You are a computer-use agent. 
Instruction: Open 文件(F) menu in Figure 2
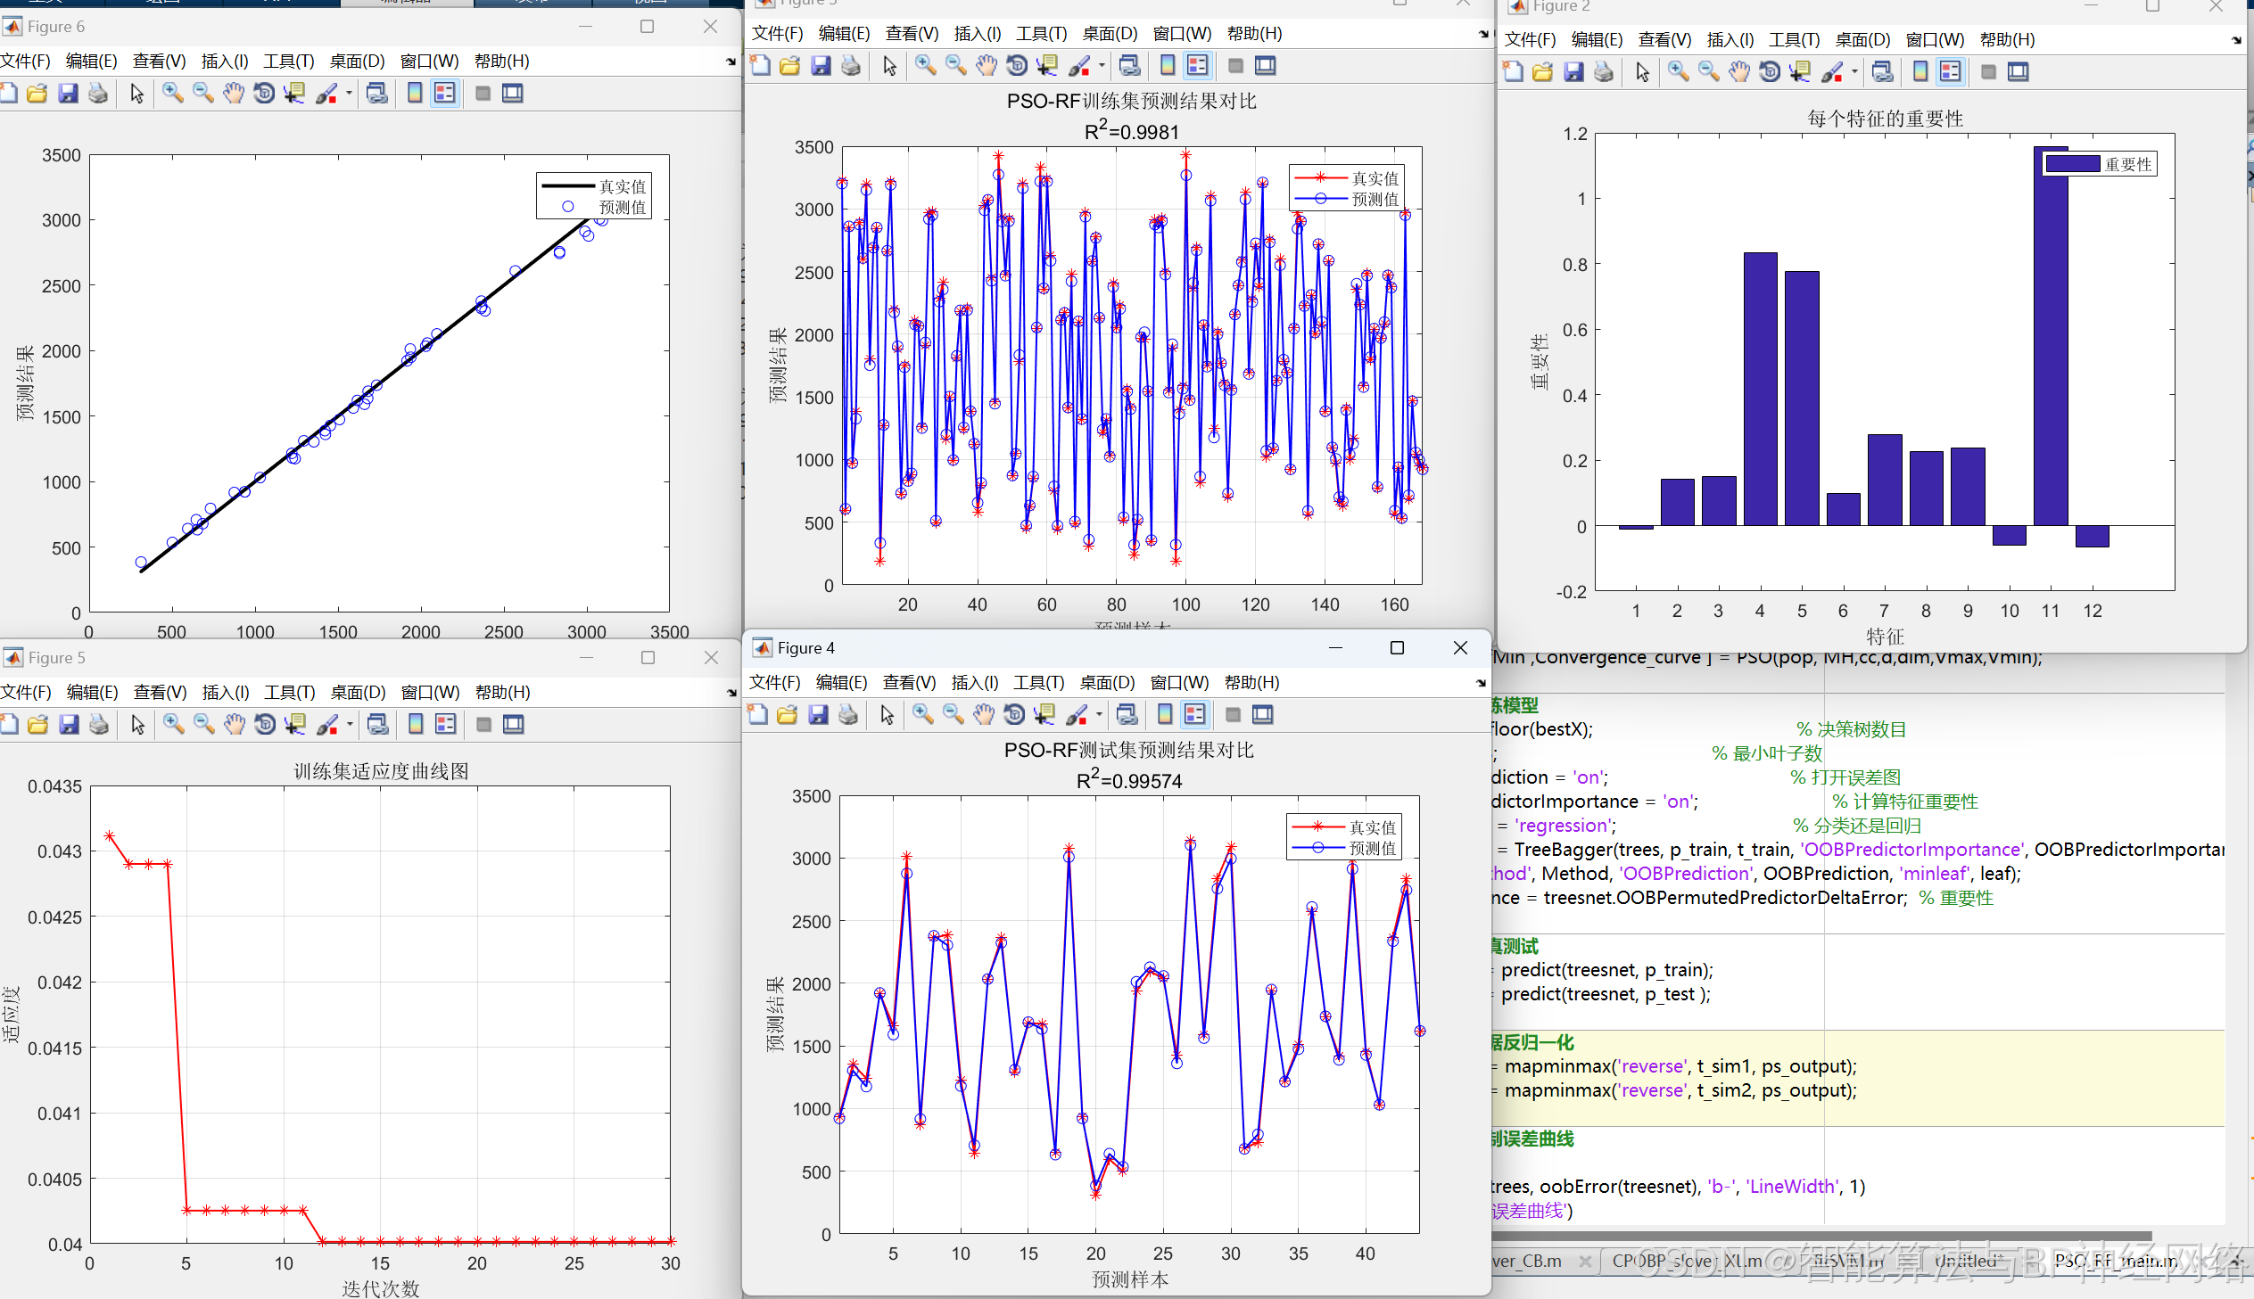pyautogui.click(x=1530, y=40)
